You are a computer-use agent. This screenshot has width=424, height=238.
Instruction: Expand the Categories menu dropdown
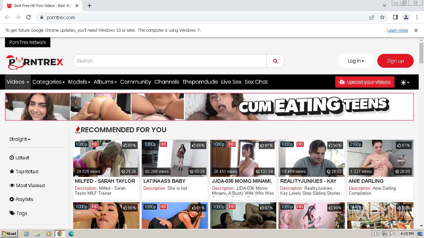tap(48, 82)
